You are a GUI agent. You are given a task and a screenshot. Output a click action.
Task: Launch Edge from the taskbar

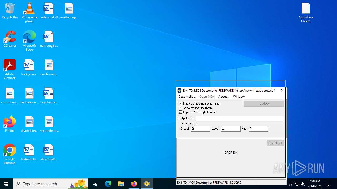tap(108, 184)
